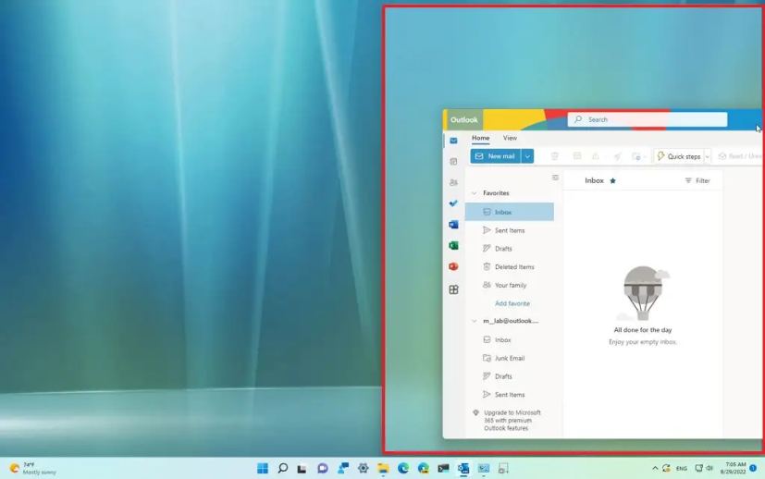
Task: Select Sent Items under the m_lab account
Action: tap(510, 395)
